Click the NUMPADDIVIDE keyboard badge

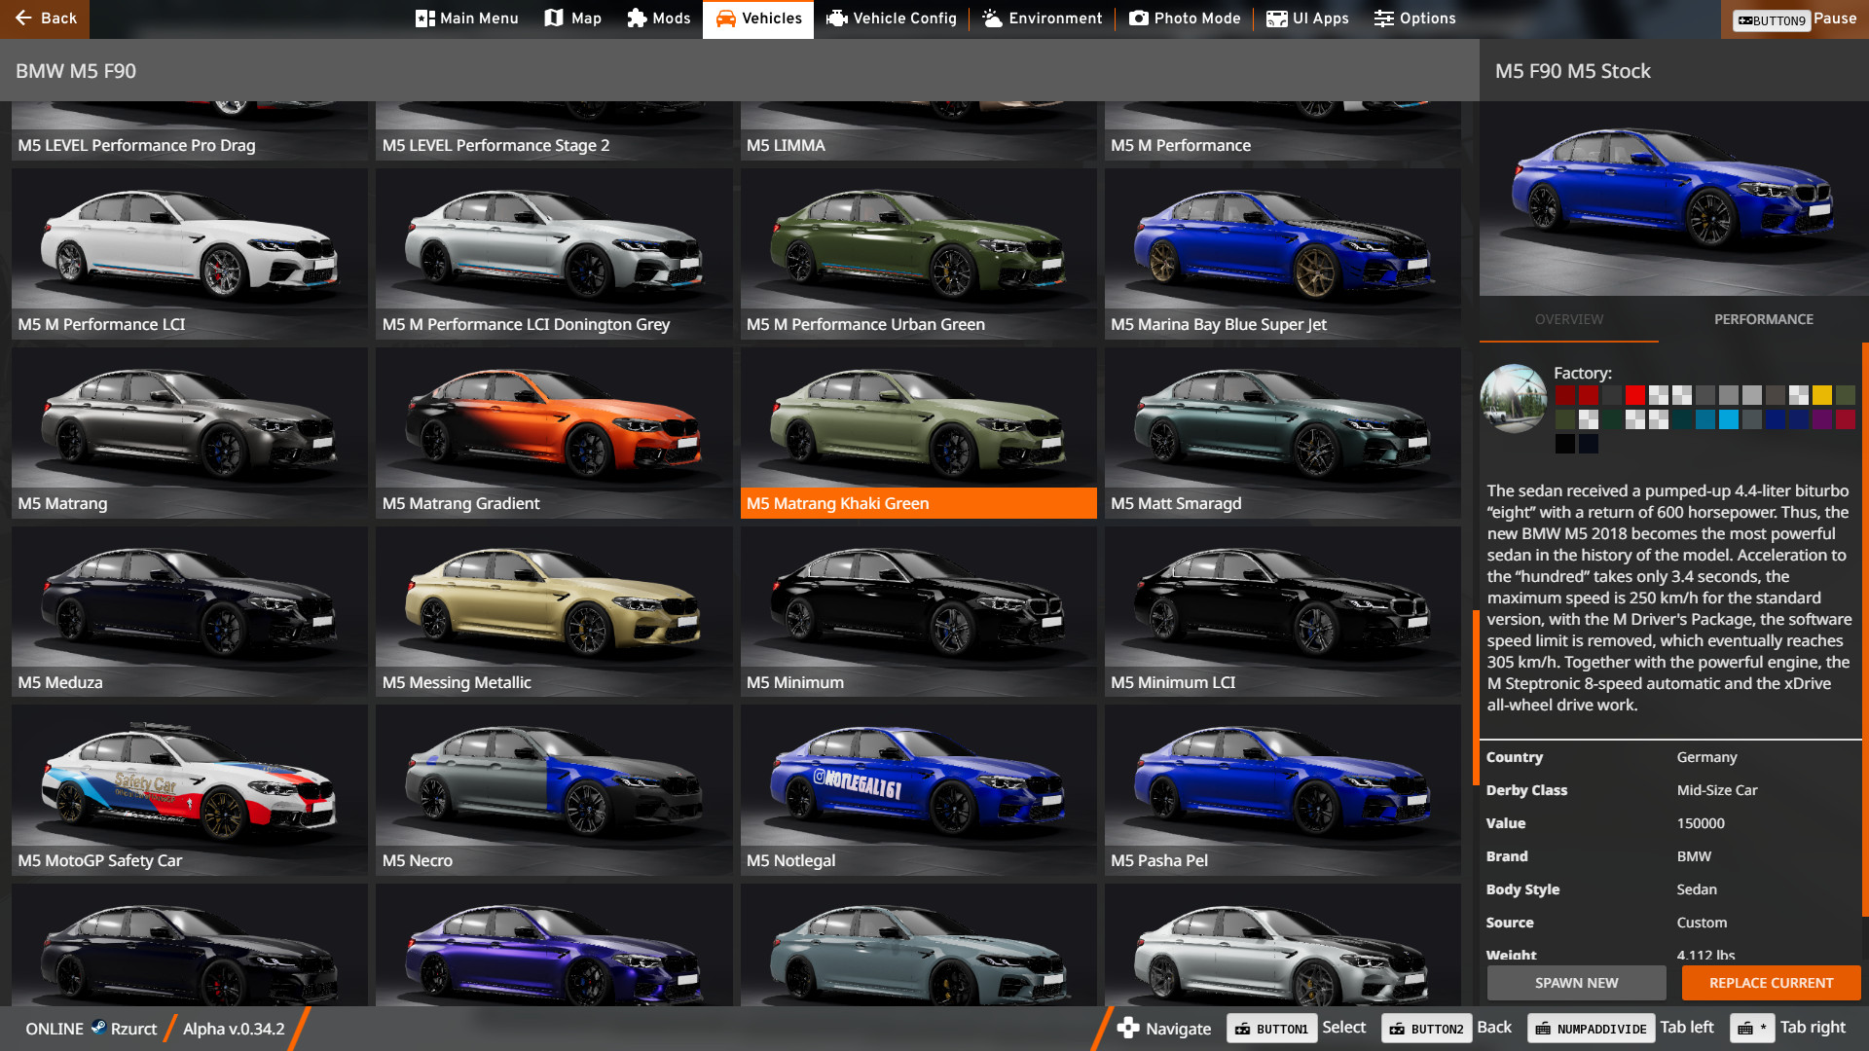[x=1592, y=1029]
